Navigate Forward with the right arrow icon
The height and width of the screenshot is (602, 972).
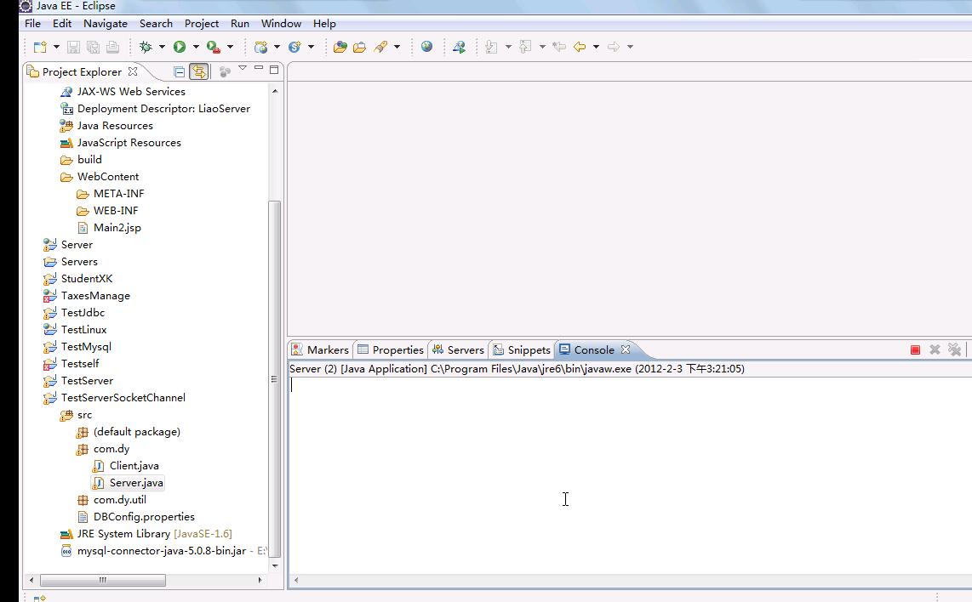click(x=614, y=47)
